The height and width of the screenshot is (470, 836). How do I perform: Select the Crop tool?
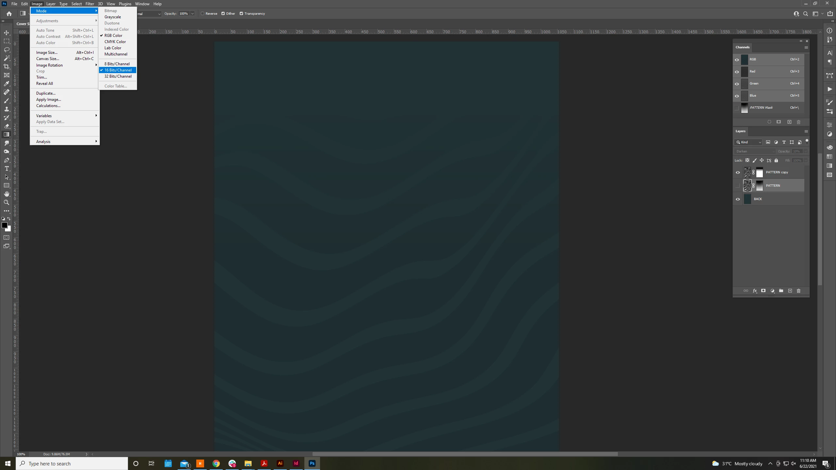(7, 67)
